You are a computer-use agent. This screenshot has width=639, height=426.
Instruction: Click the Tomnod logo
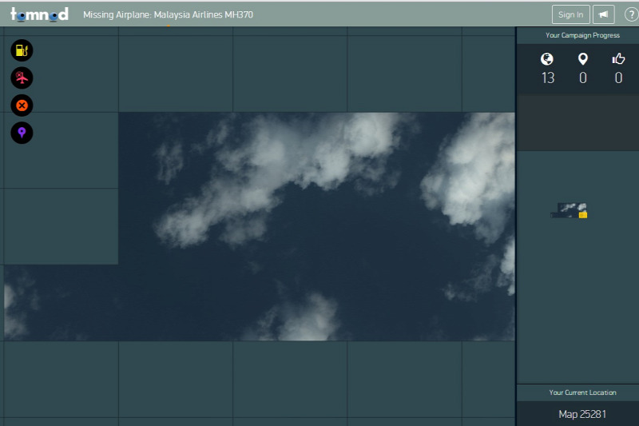[39, 14]
